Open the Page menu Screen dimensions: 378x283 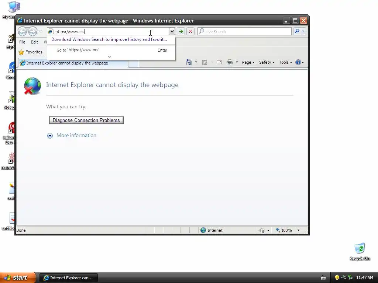(x=248, y=62)
